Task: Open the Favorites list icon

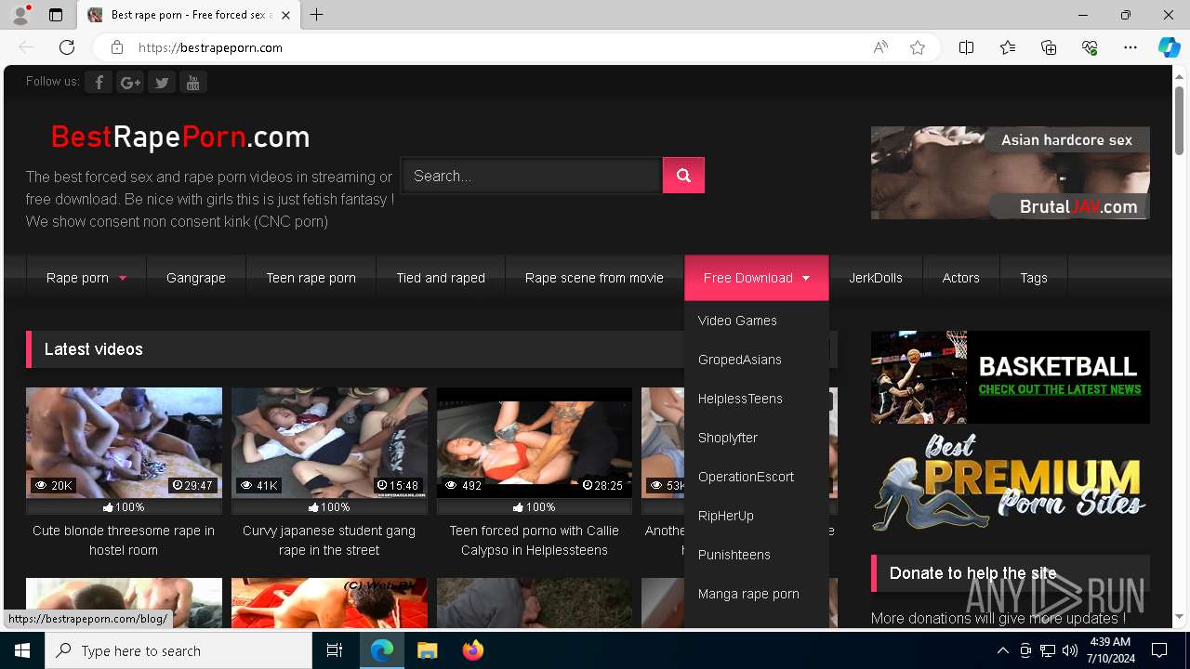Action: tap(1008, 47)
